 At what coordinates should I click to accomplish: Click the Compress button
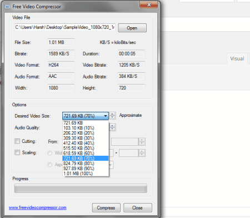[x=106, y=208]
